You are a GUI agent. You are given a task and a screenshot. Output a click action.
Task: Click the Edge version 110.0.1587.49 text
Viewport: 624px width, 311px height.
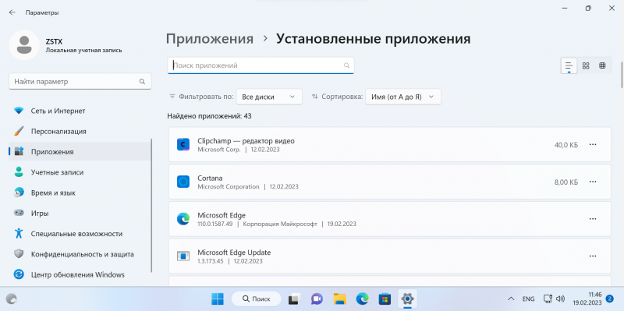(x=215, y=224)
